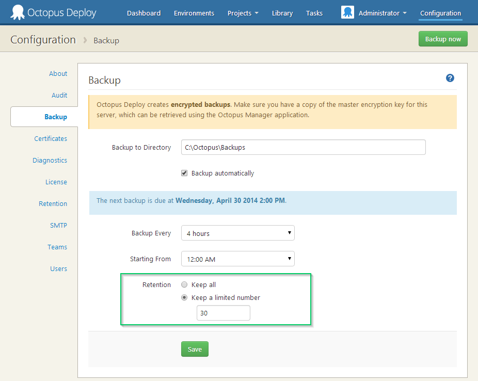
Task: Go to the Library section
Action: coord(282,13)
